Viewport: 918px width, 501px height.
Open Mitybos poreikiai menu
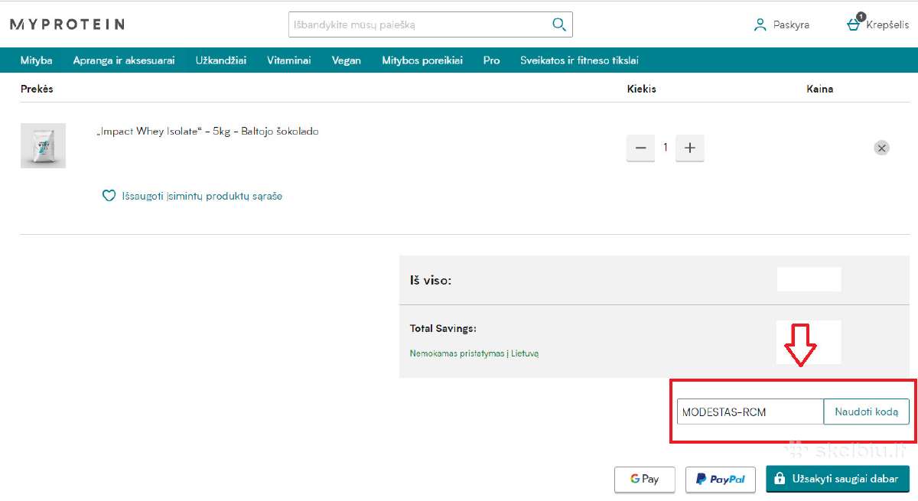[x=422, y=60]
